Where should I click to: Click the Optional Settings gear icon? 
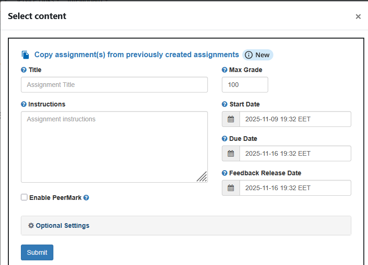[31, 225]
